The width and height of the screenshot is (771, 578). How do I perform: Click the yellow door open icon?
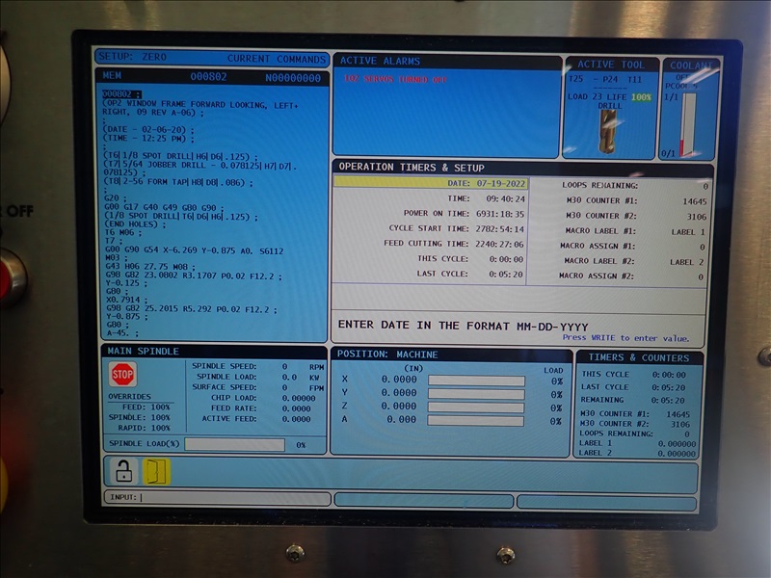[156, 471]
